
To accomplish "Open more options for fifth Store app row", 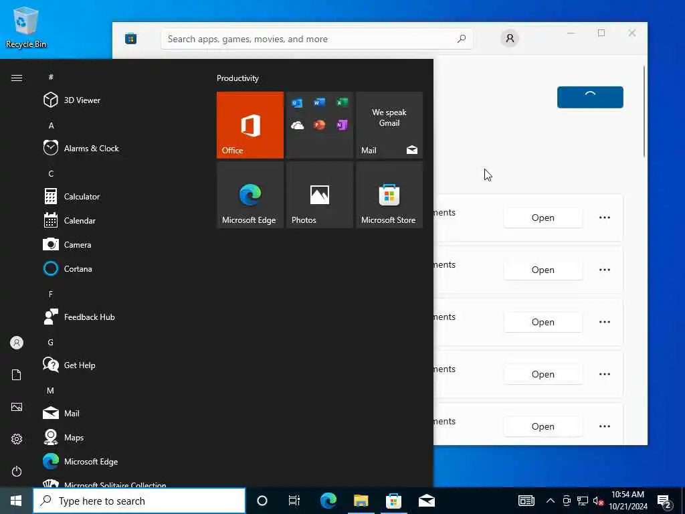I will pos(605,426).
